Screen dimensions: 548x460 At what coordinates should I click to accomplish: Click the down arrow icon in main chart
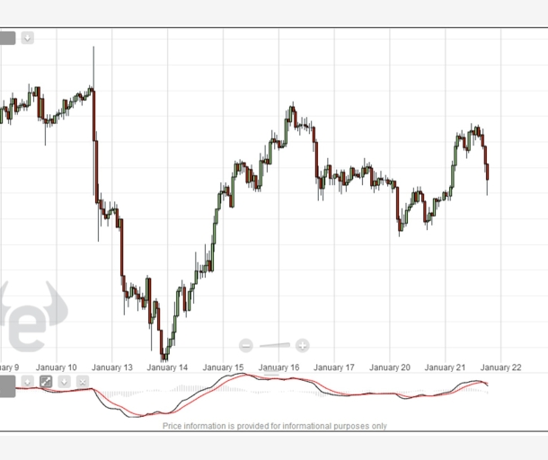(28, 38)
